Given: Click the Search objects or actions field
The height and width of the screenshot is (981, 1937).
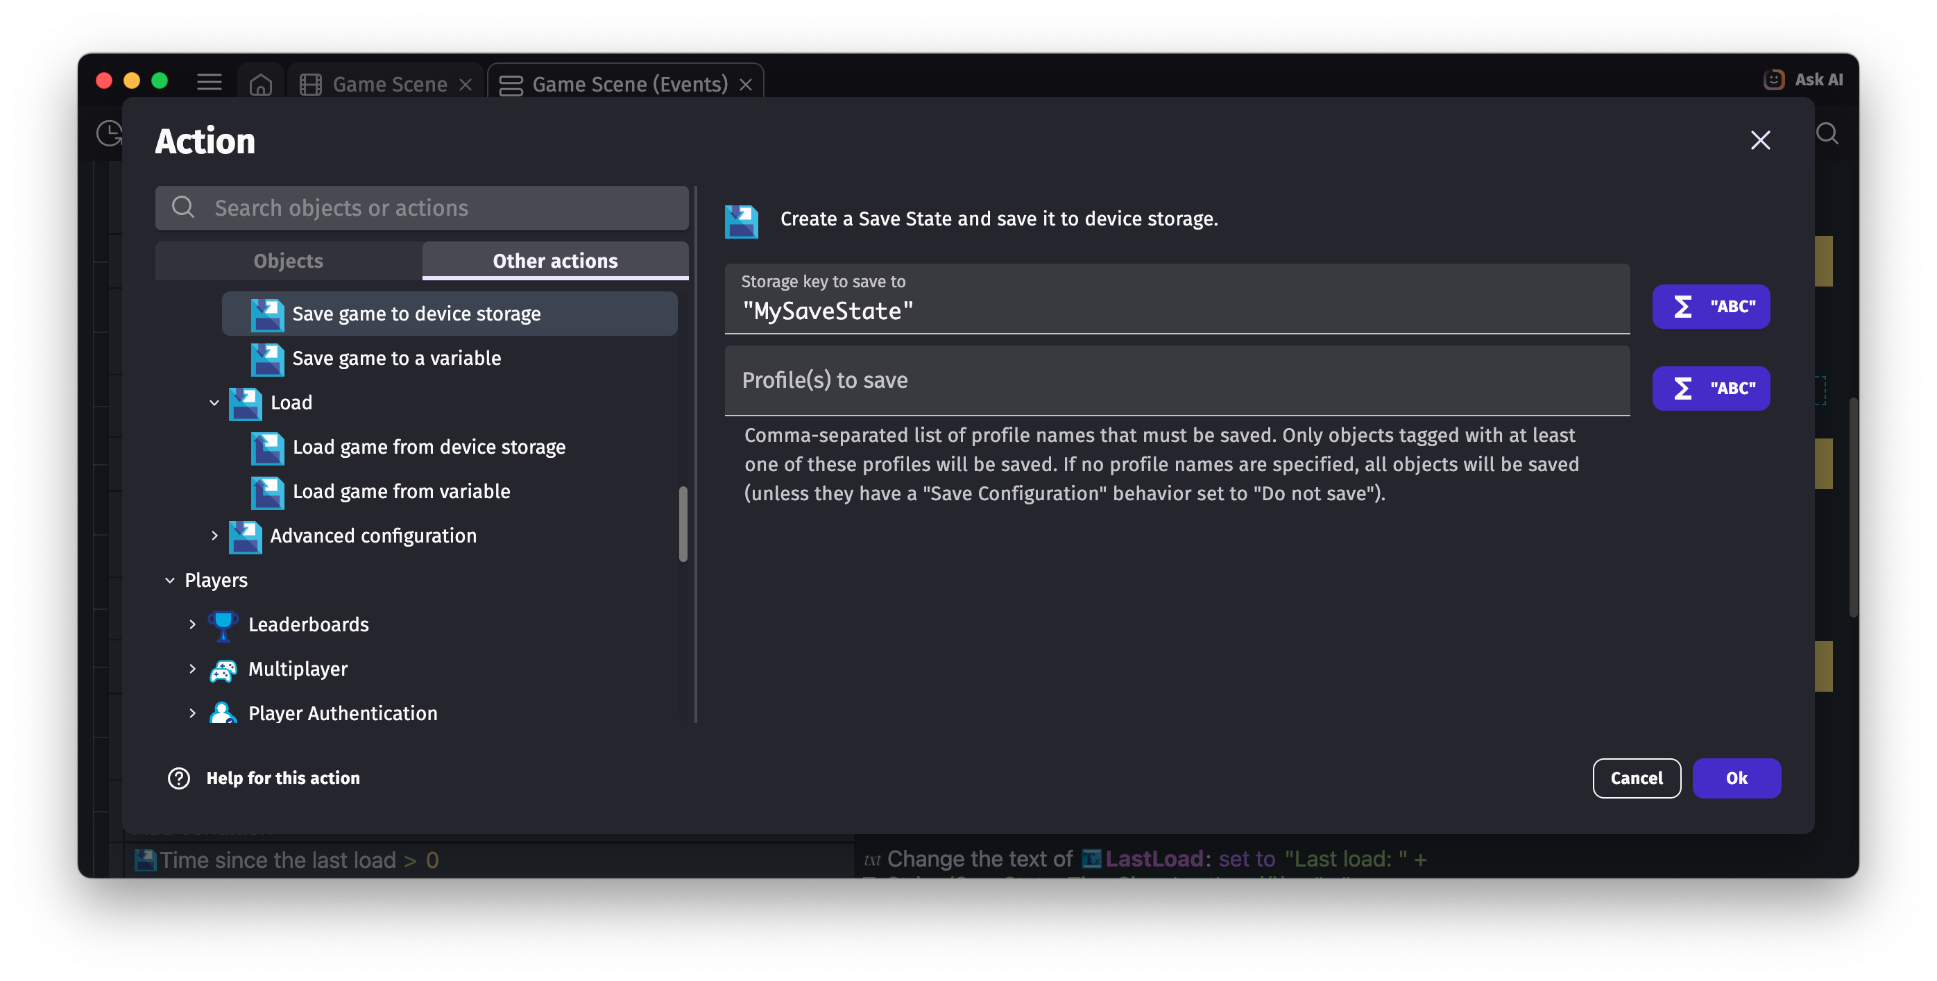Looking at the screenshot, I should 421,208.
